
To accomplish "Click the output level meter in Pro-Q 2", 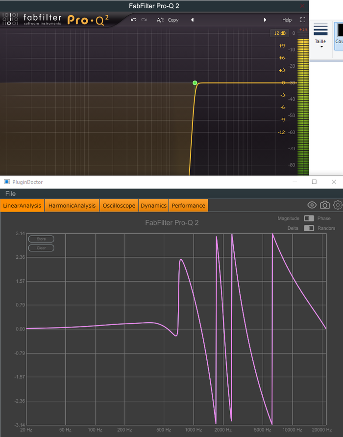I will (x=303, y=107).
